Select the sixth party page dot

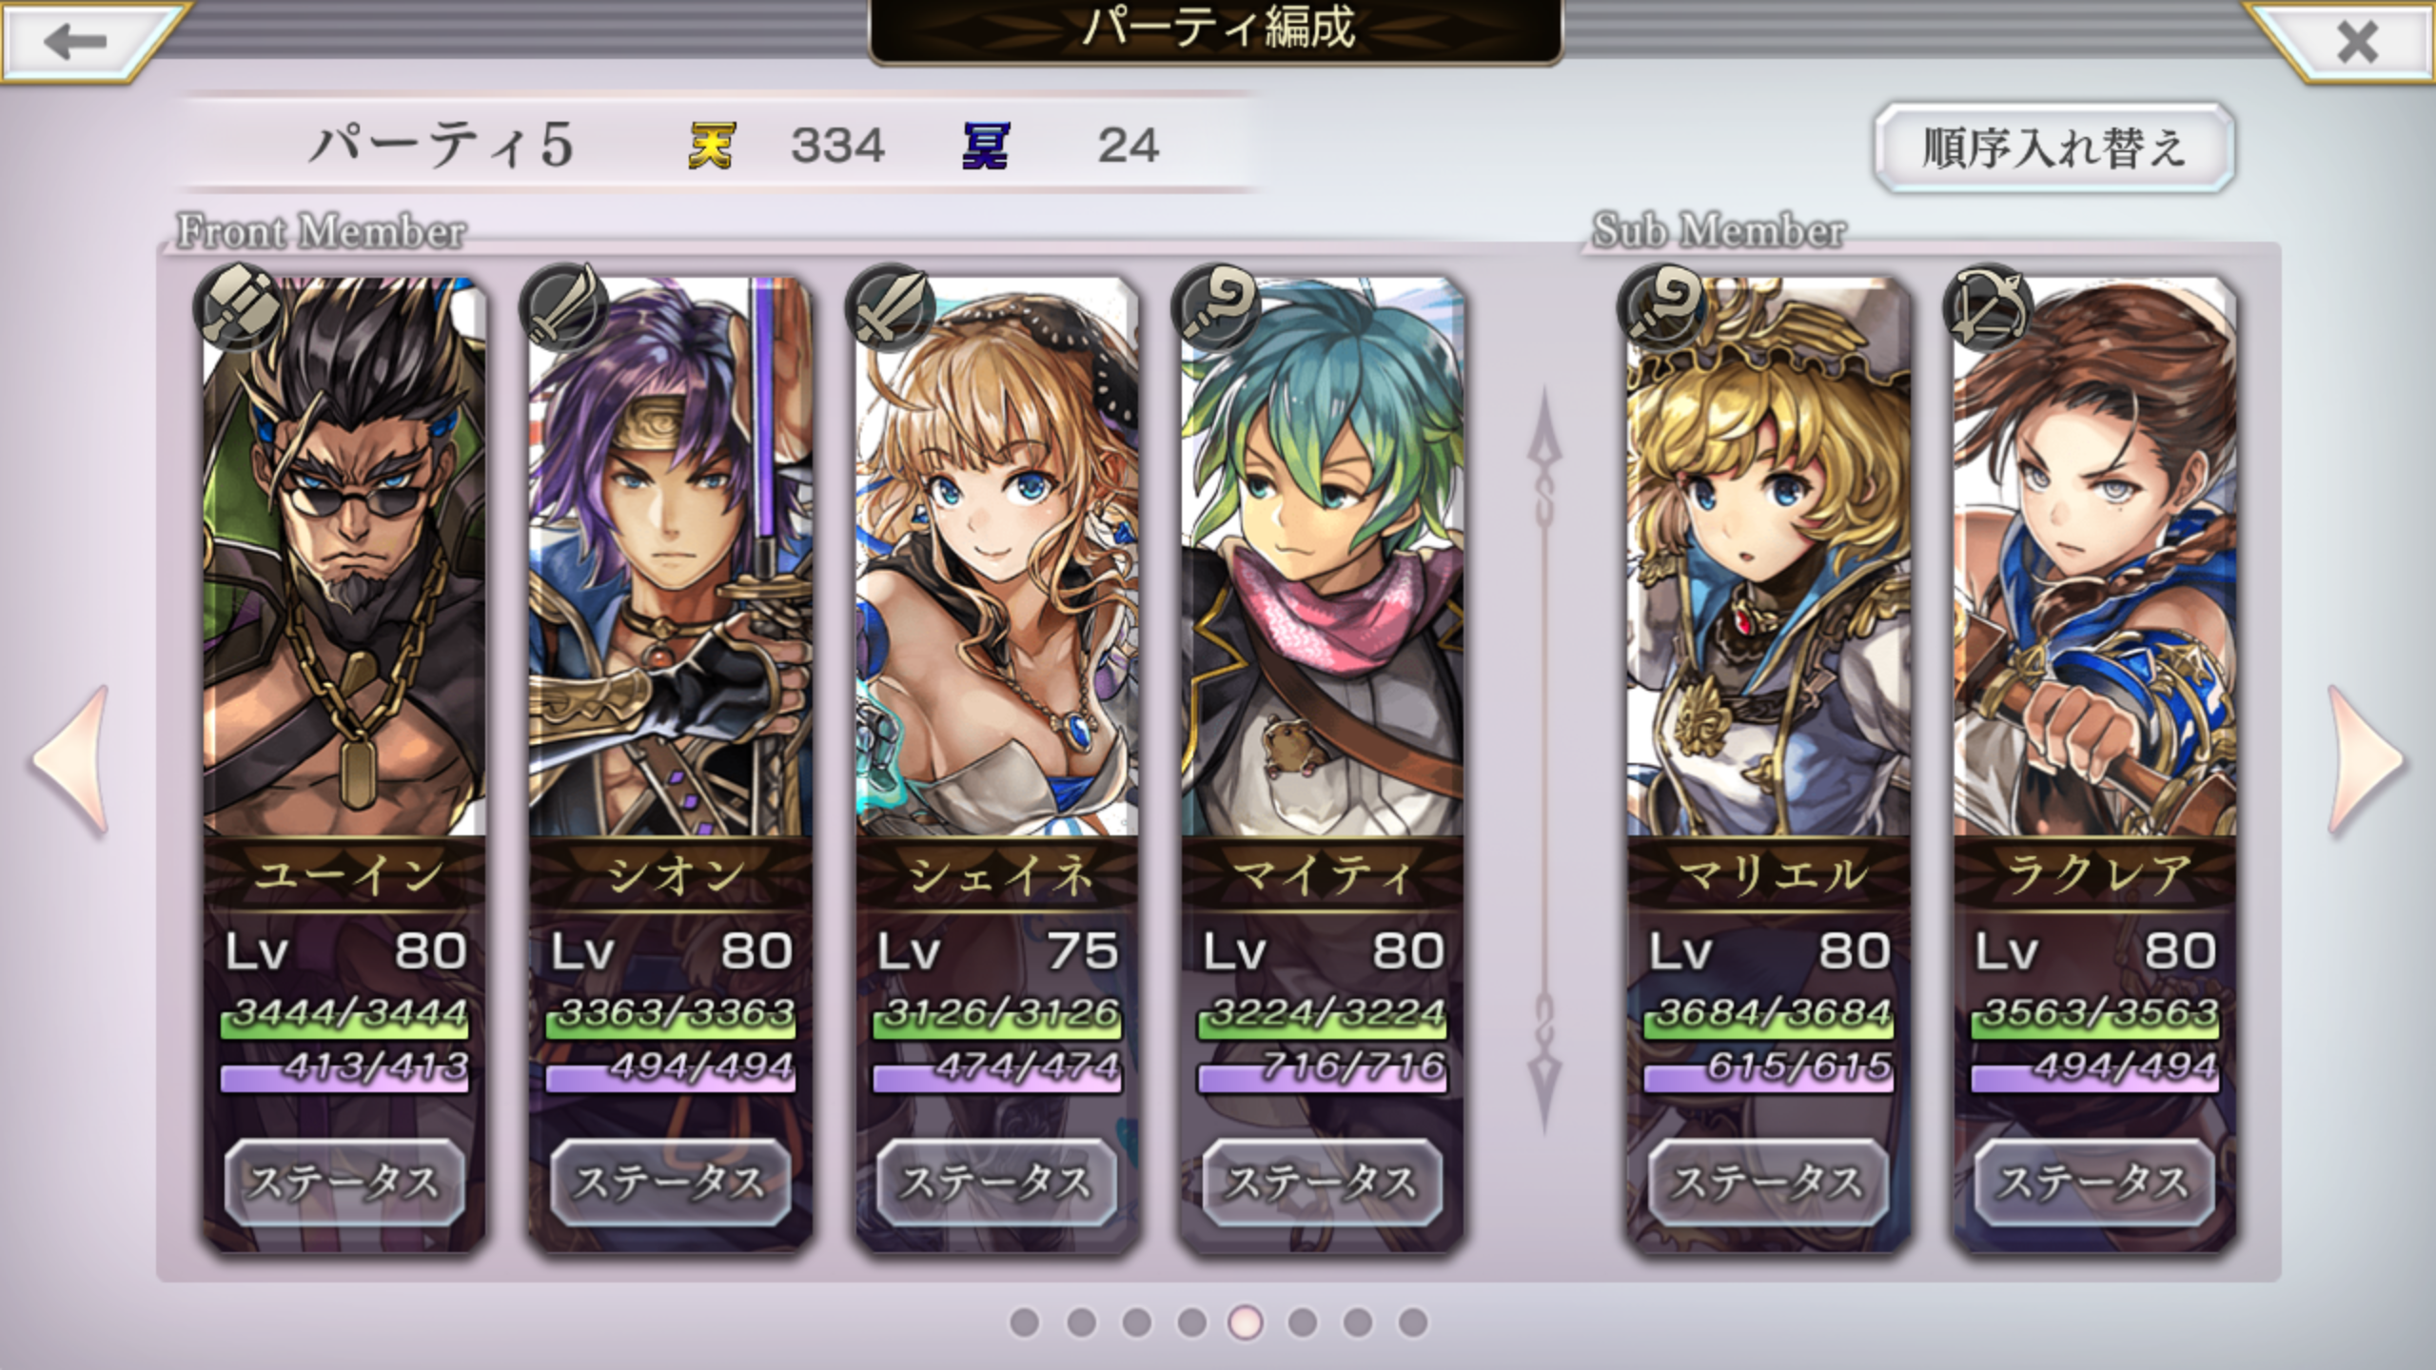pyautogui.click(x=1303, y=1322)
